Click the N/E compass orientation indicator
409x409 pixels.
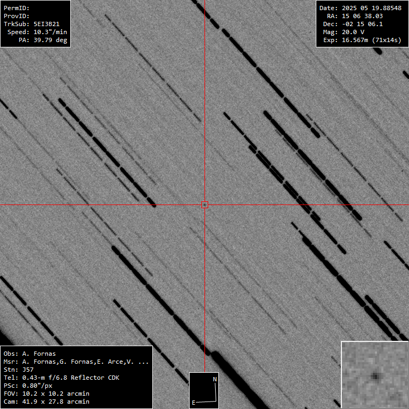point(204,390)
